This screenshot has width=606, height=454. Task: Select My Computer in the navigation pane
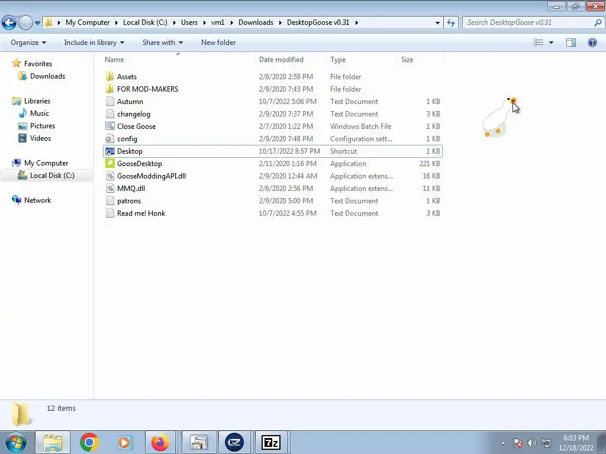46,163
